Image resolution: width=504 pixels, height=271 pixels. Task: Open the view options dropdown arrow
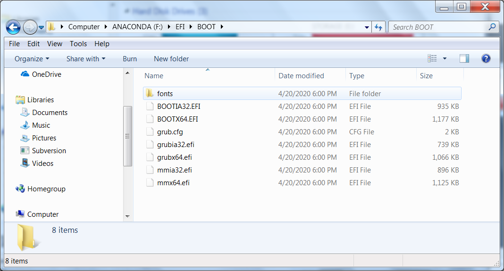tap(445, 59)
